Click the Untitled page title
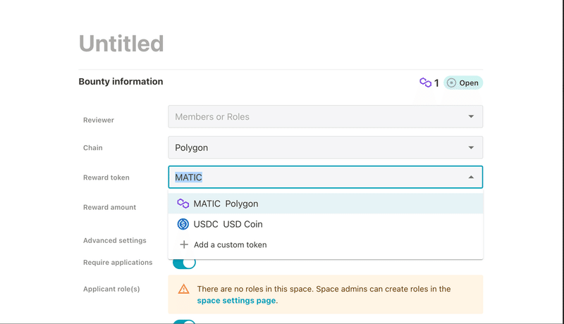This screenshot has width=564, height=324. pos(121,44)
